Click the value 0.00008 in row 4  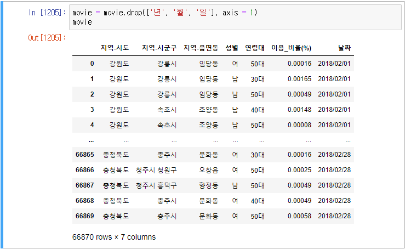299,125
